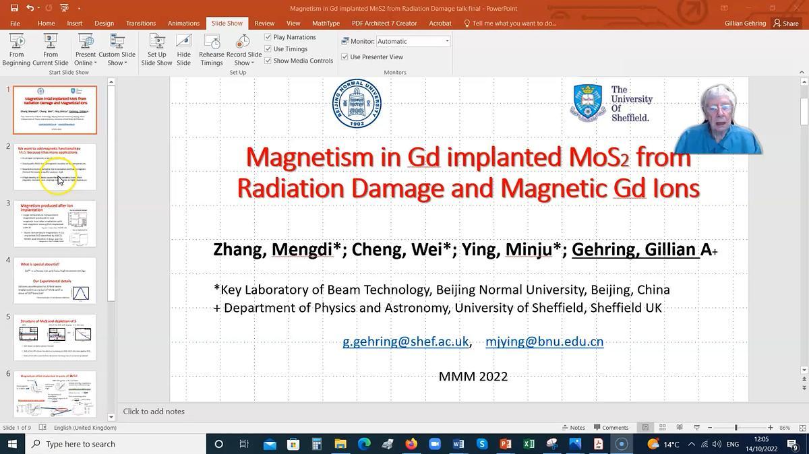Click spell check status icon
Viewport: 809px width, 454px height.
point(42,428)
